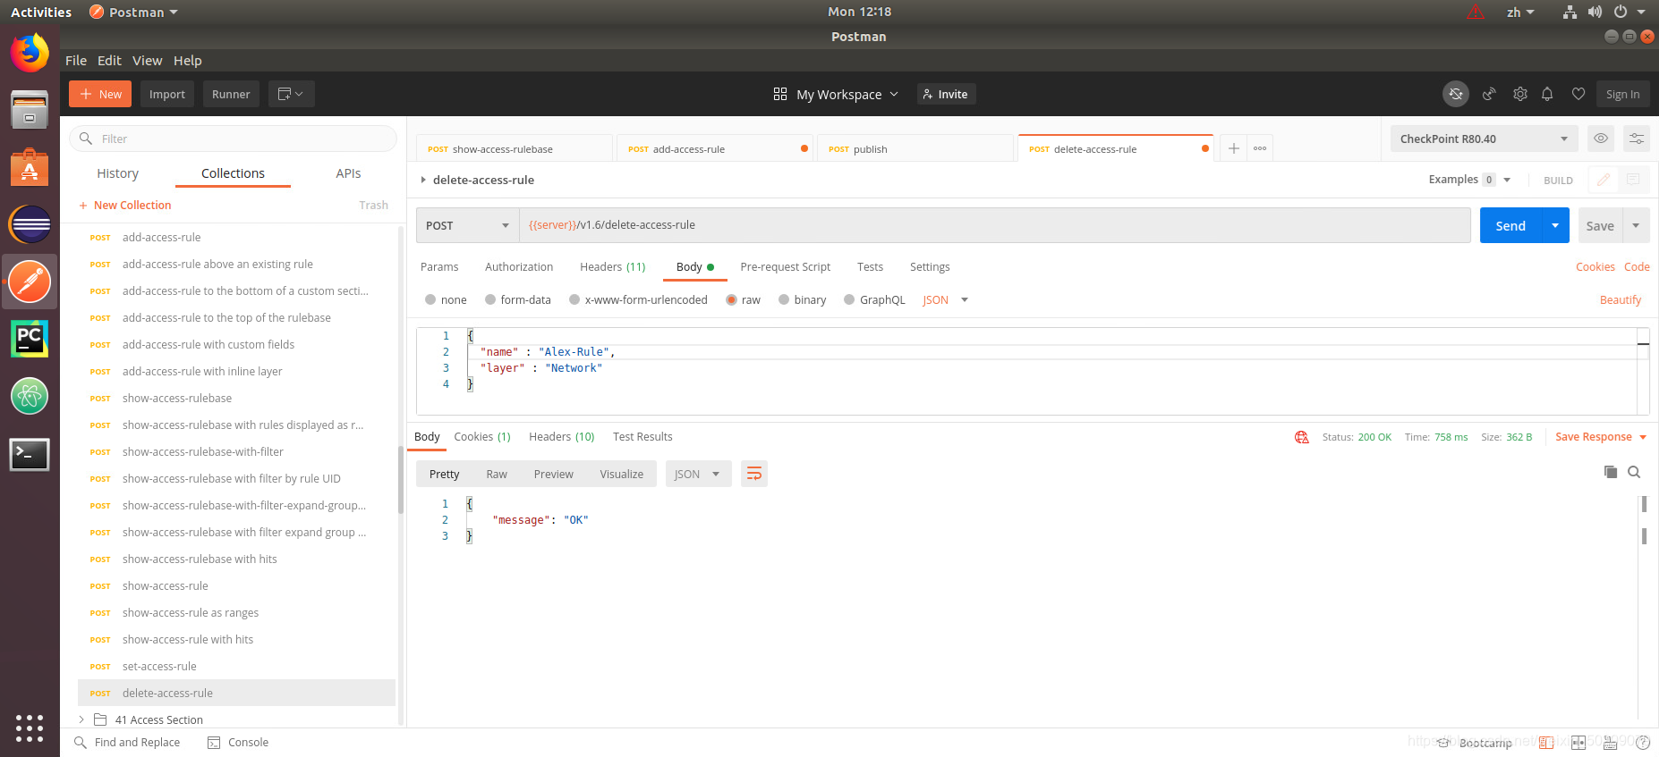Select the none body type radio
Image resolution: width=1659 pixels, height=757 pixels.
pos(430,300)
